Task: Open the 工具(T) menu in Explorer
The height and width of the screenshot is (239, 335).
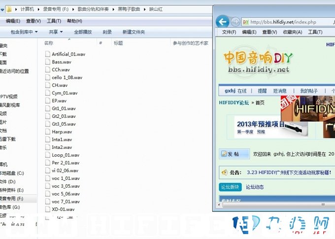Action: tap(54, 21)
